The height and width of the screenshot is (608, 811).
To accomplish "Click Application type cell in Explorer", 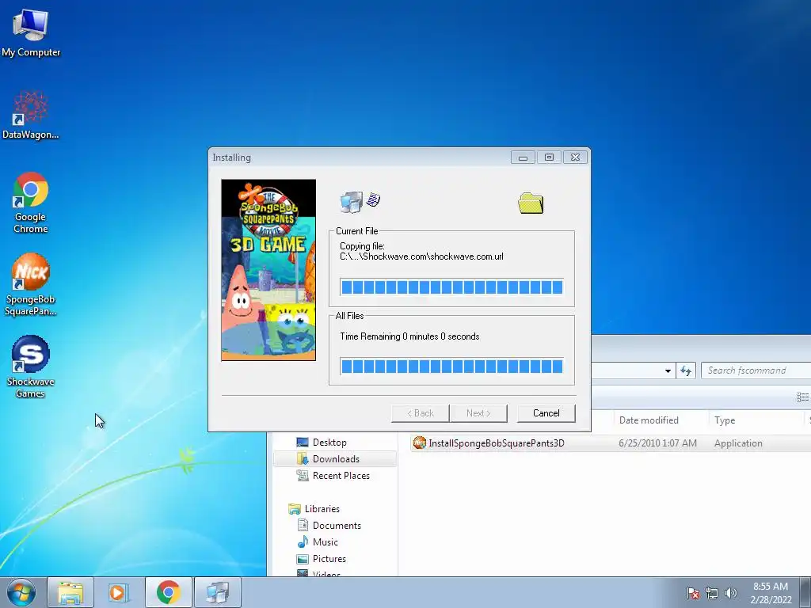I will click(738, 443).
